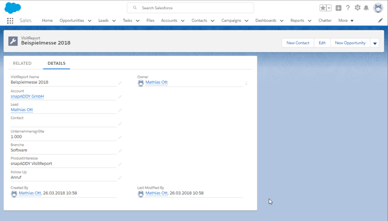
Task: Open the Opportunities tab
Action: coord(72,20)
